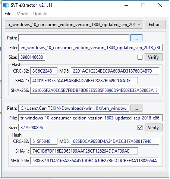
Task: Select the MD5 value starting with 2201AC1C
Action: point(115,71)
